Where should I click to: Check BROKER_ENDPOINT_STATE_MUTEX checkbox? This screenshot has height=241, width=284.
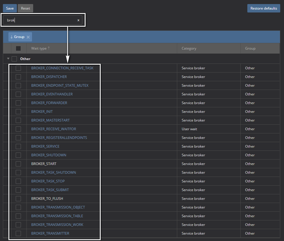[x=18, y=85]
